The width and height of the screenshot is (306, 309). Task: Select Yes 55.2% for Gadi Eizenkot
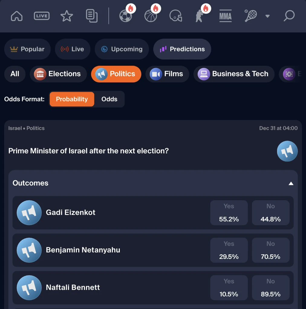point(229,213)
